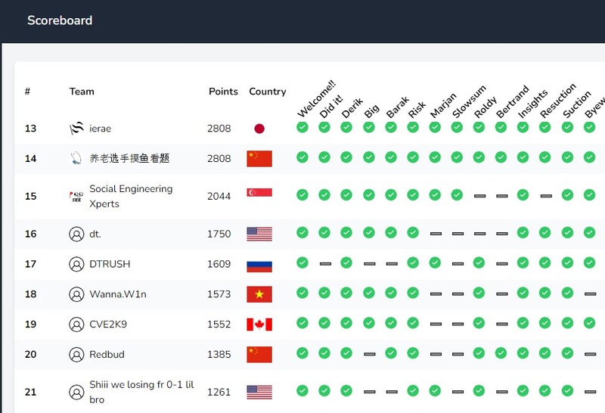Click the Canada flag for CVE2K9
Image resolution: width=605 pixels, height=413 pixels.
(x=259, y=324)
